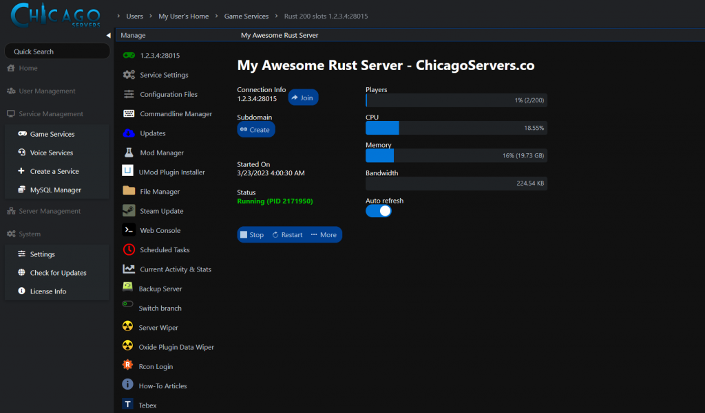This screenshot has width=705, height=413.
Task: Click the Create a Service plus icon
Action: [21, 170]
